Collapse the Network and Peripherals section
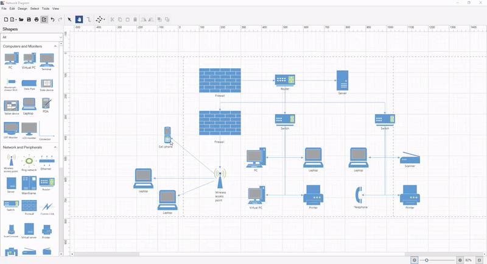 point(55,147)
